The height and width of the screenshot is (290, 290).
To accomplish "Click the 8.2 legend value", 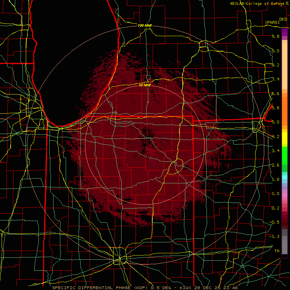I will pos(275,65).
